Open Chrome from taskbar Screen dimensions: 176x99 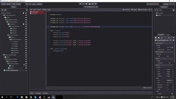31,97
